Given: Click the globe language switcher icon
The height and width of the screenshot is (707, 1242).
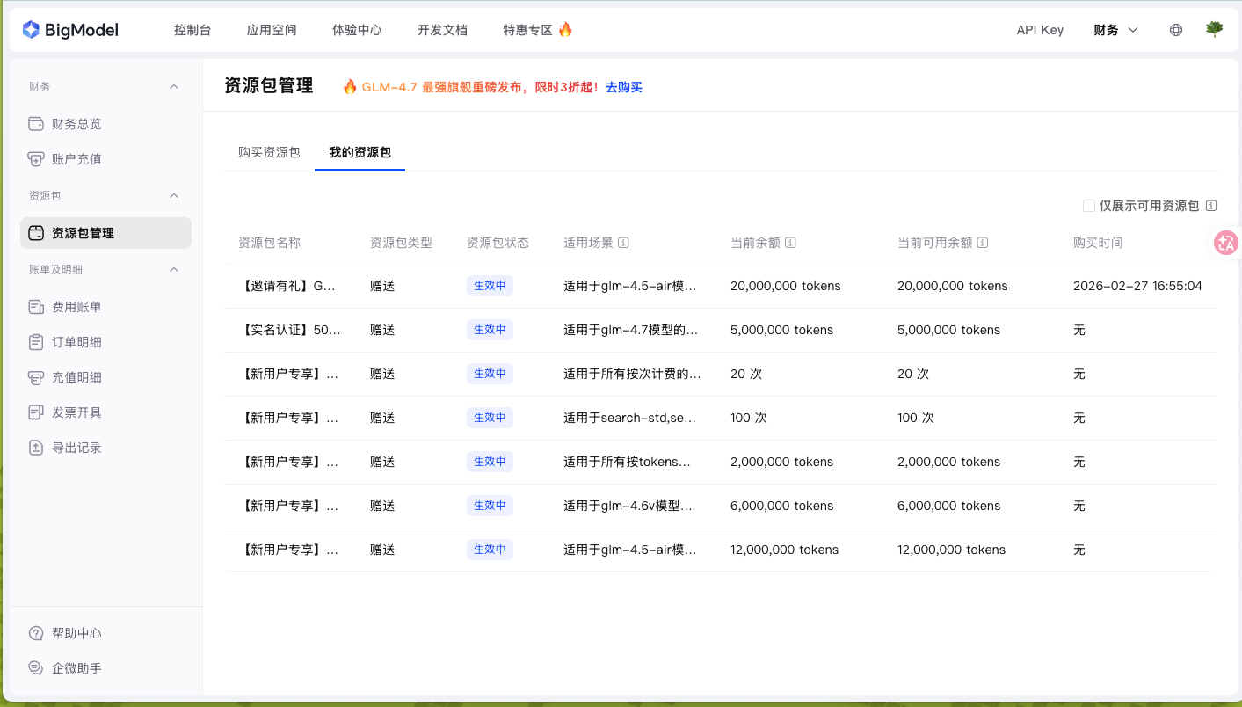Looking at the screenshot, I should point(1175,29).
